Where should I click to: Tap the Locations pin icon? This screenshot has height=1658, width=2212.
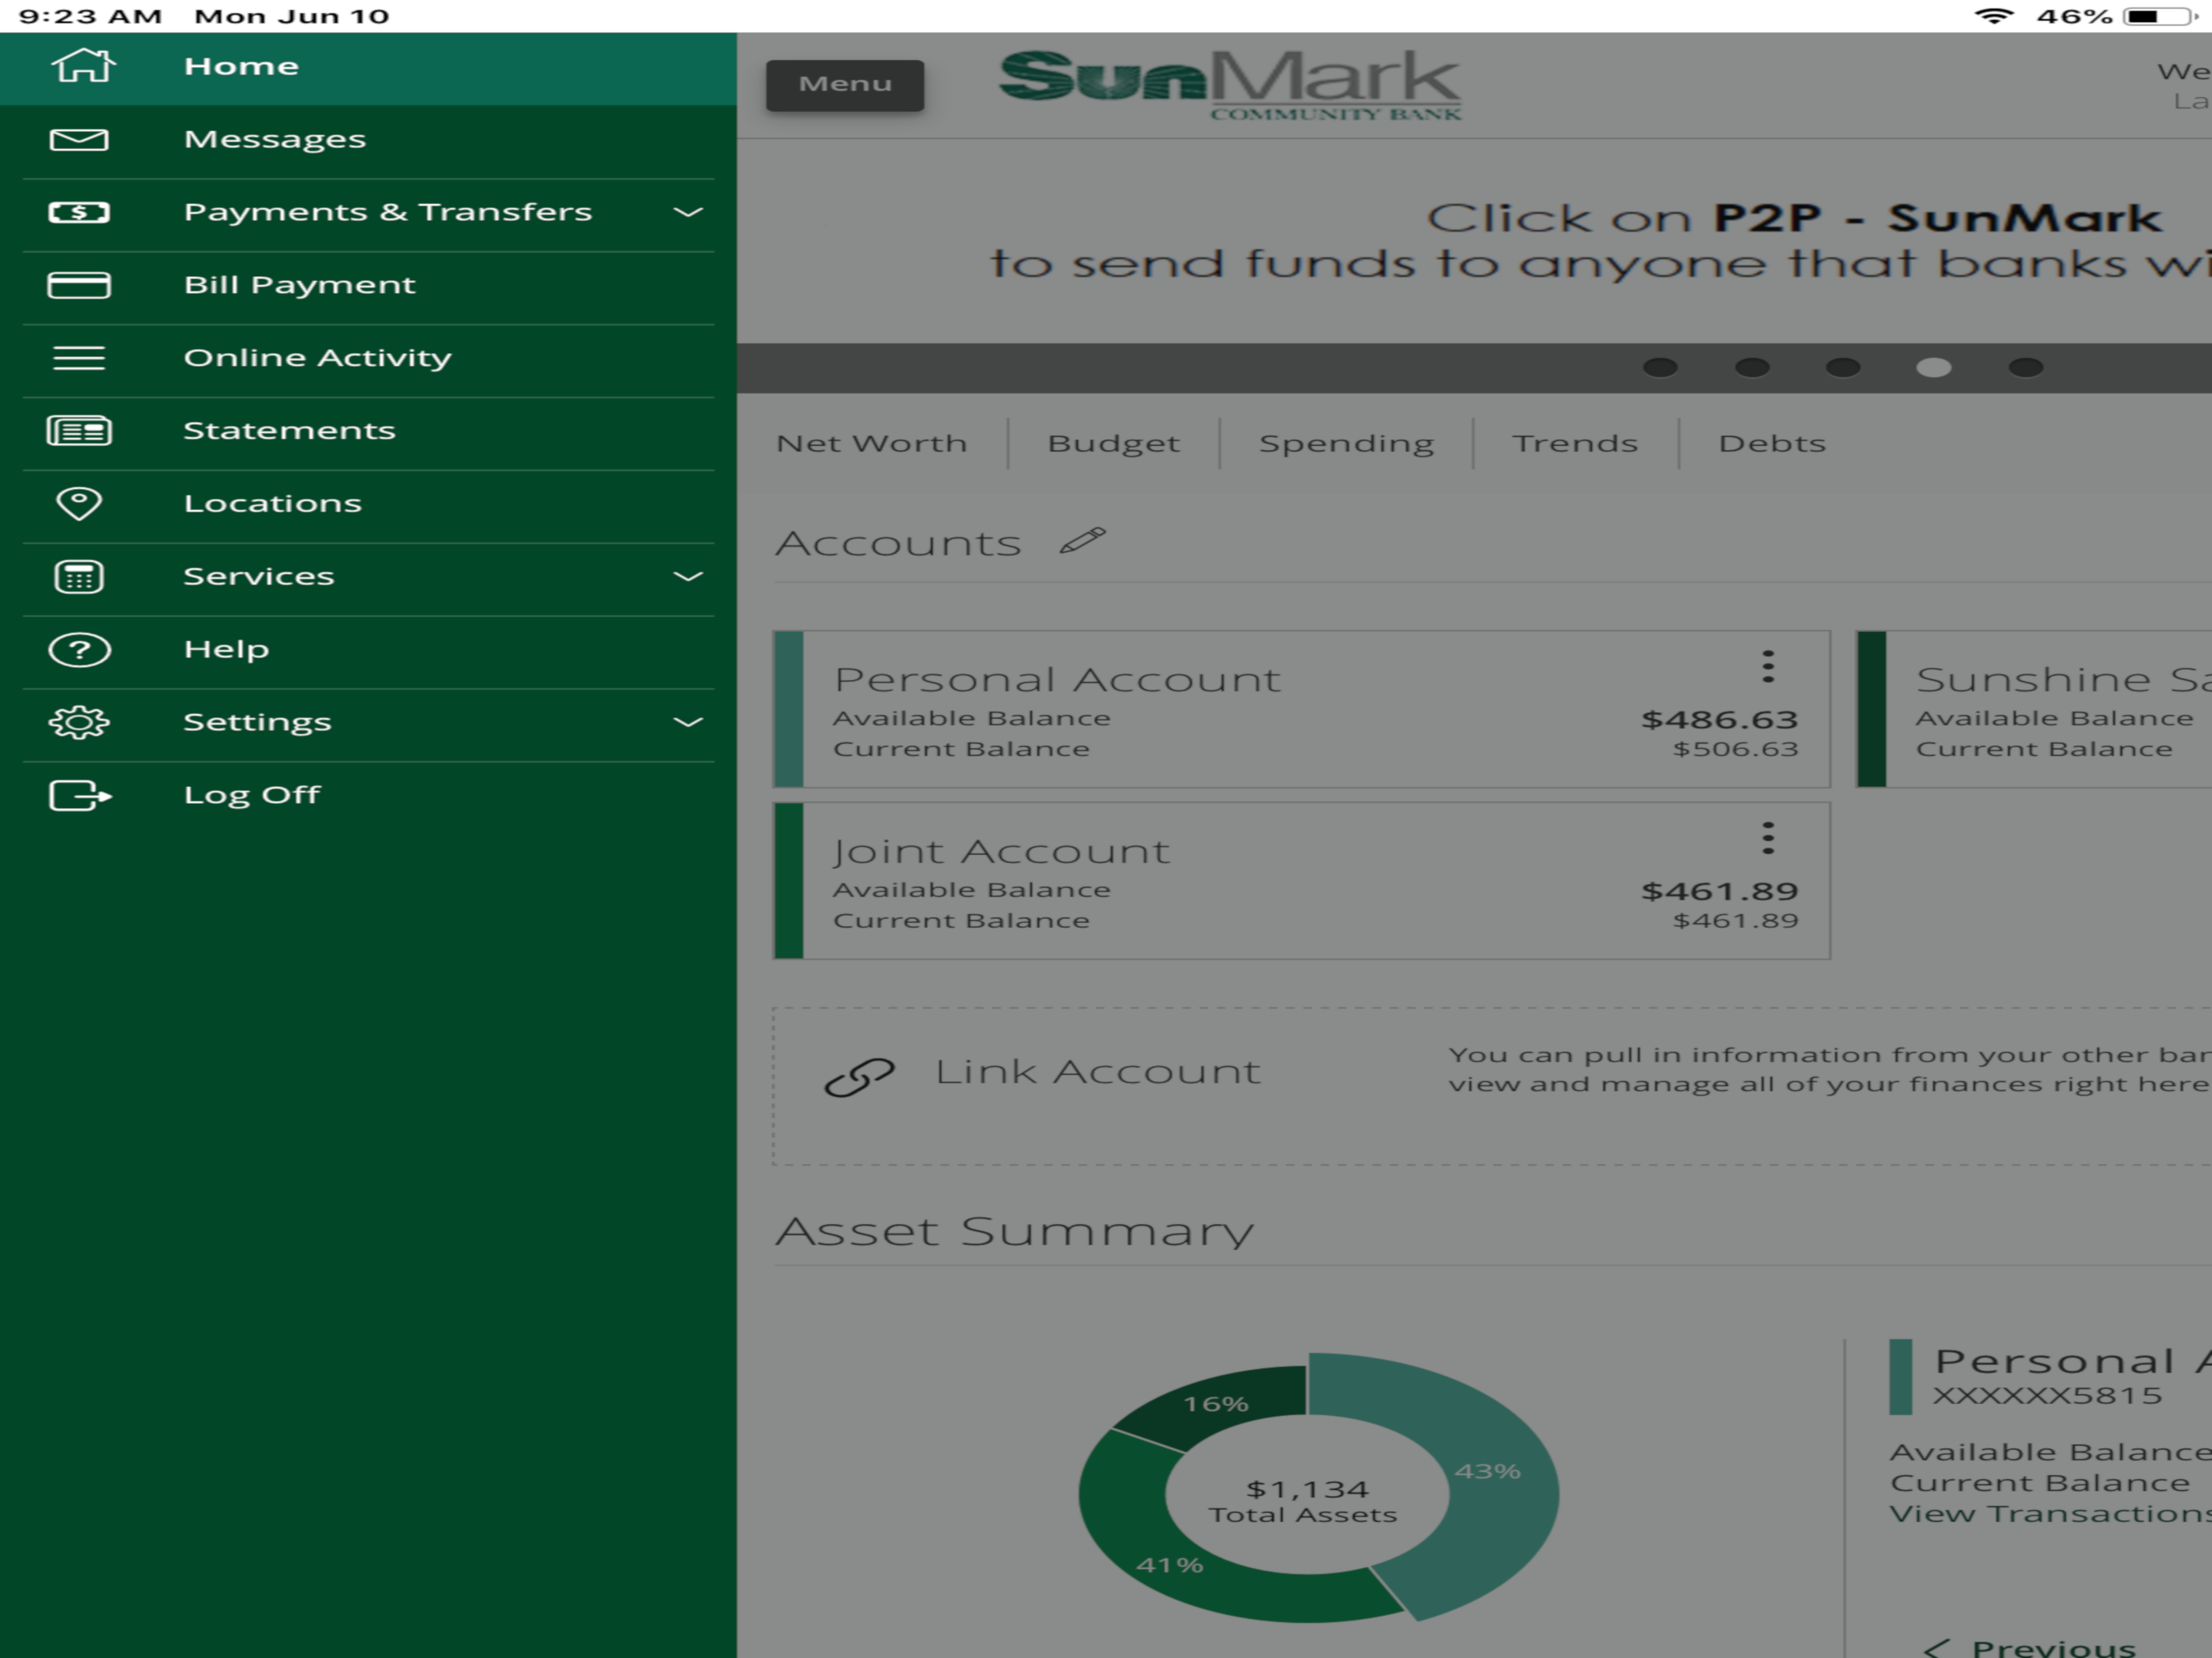pyautogui.click(x=79, y=503)
